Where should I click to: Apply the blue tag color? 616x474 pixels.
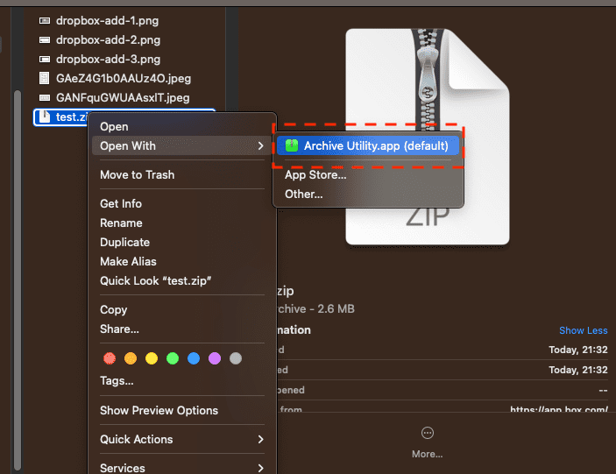194,358
